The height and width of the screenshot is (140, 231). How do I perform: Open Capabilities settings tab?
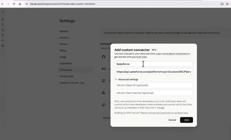(x=66, y=64)
